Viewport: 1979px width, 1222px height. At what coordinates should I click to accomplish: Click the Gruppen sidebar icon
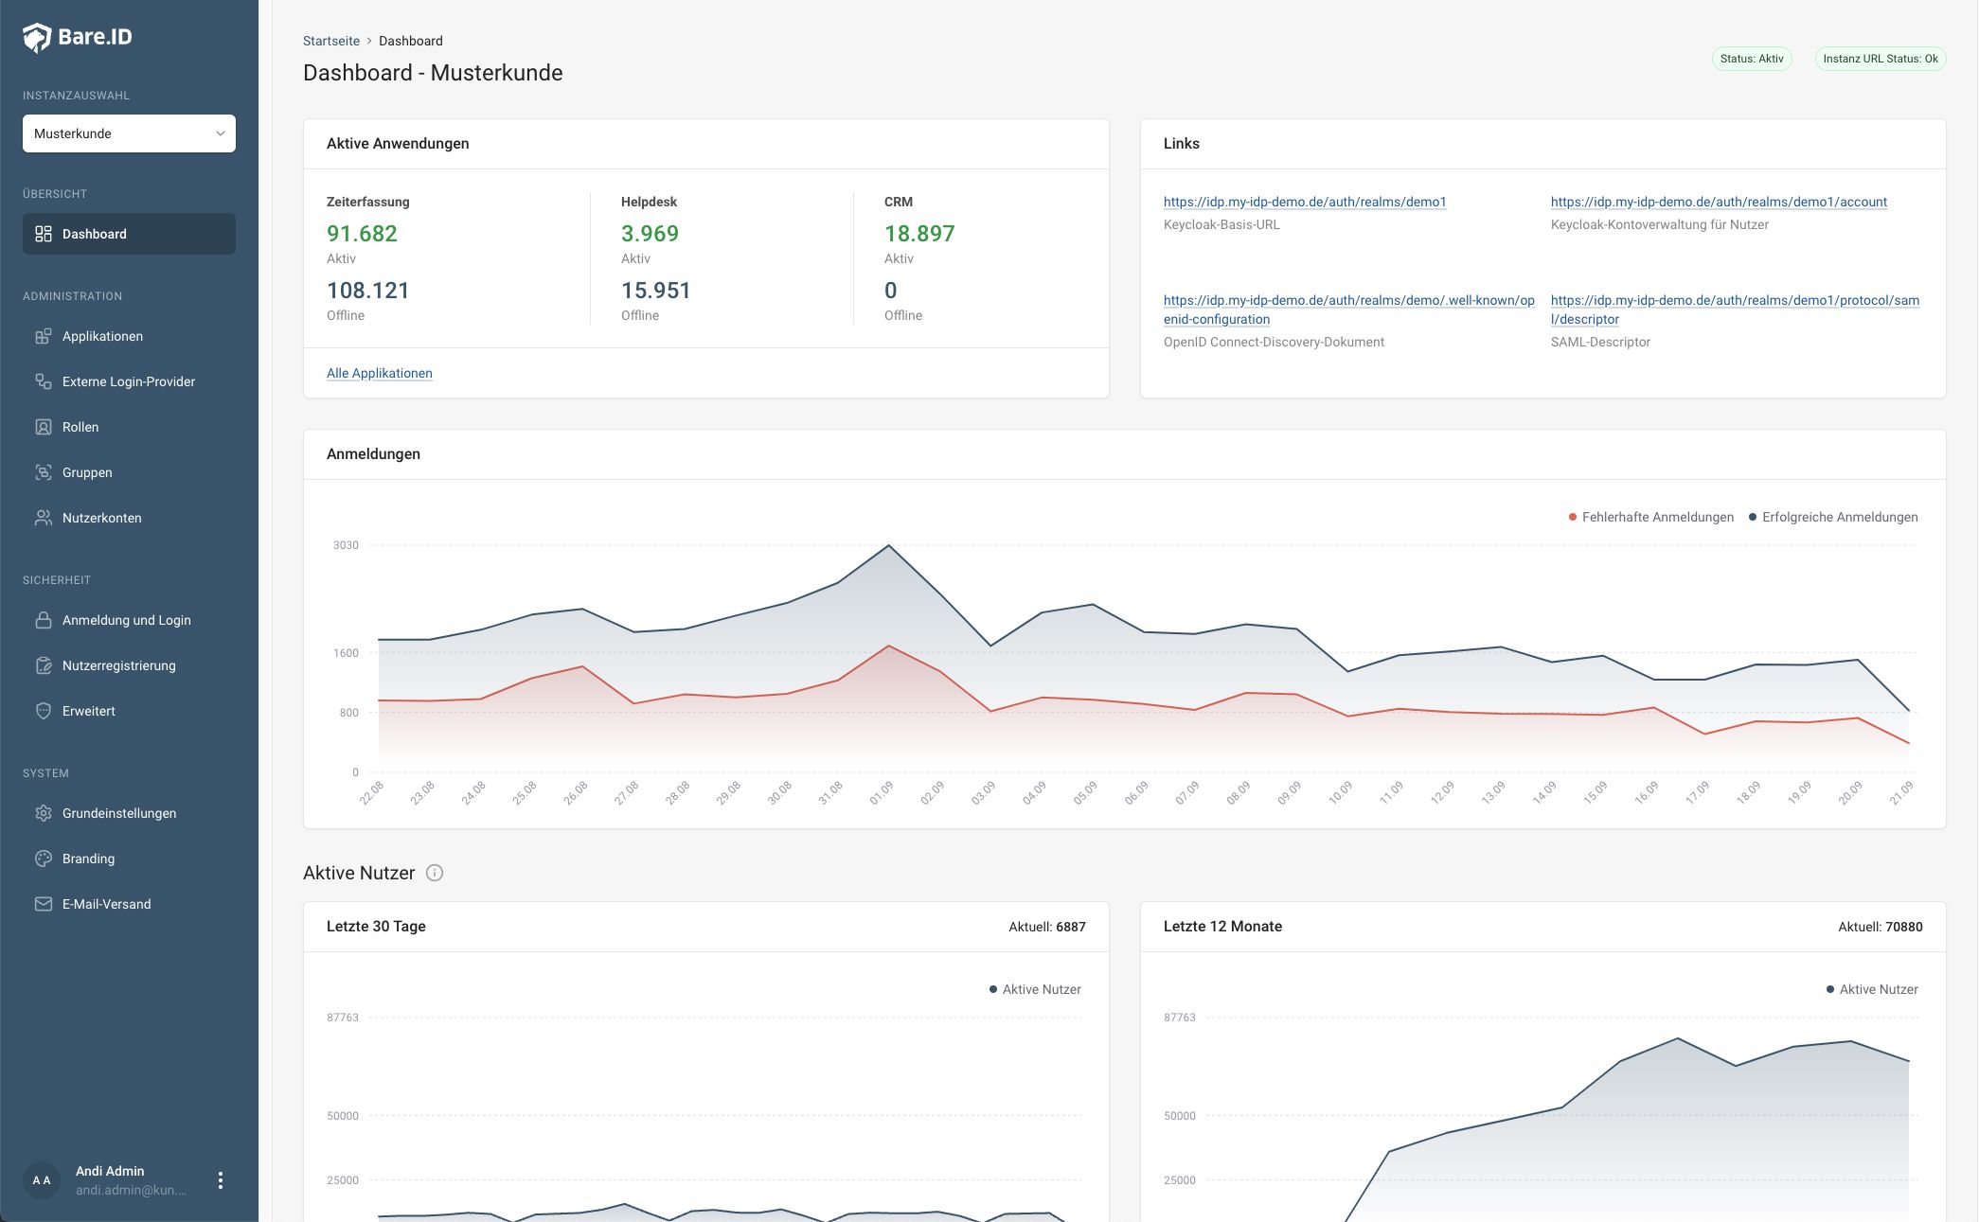point(44,472)
